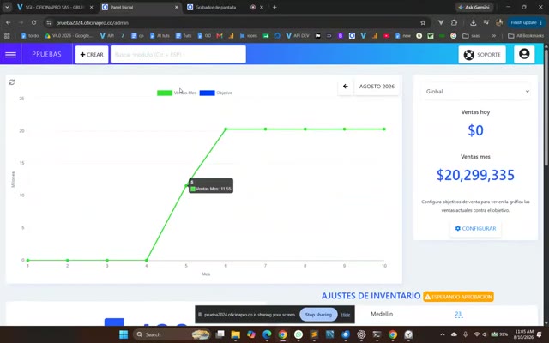Image resolution: width=549 pixels, height=343 pixels.
Task: Click the month 6 data point on chart
Action: point(226,129)
